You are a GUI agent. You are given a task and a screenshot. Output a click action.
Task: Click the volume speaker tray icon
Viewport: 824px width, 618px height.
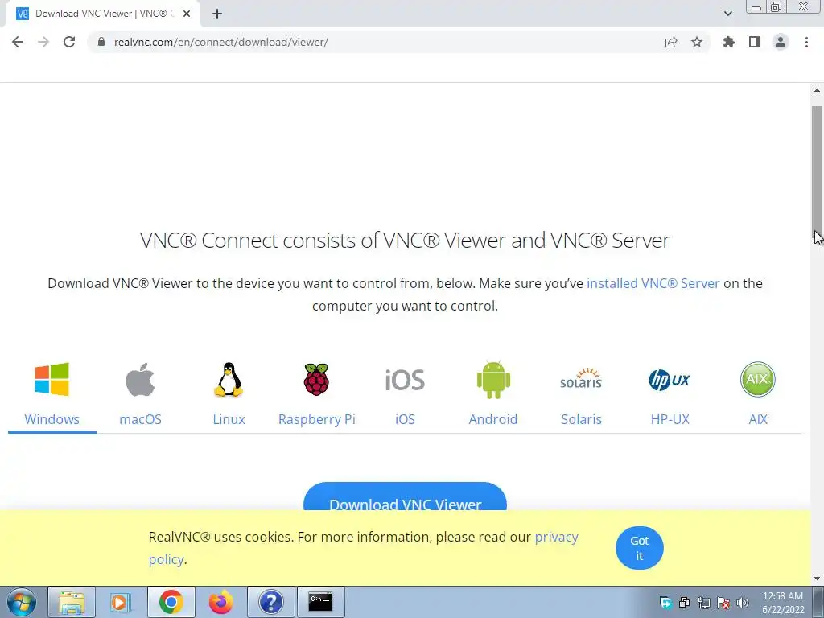click(x=743, y=603)
